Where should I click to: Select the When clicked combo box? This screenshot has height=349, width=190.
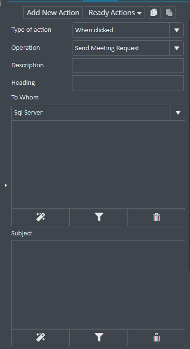point(128,30)
